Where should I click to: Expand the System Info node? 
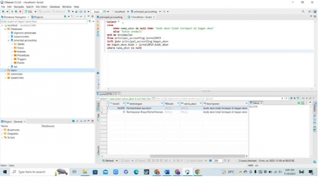pos(6,78)
